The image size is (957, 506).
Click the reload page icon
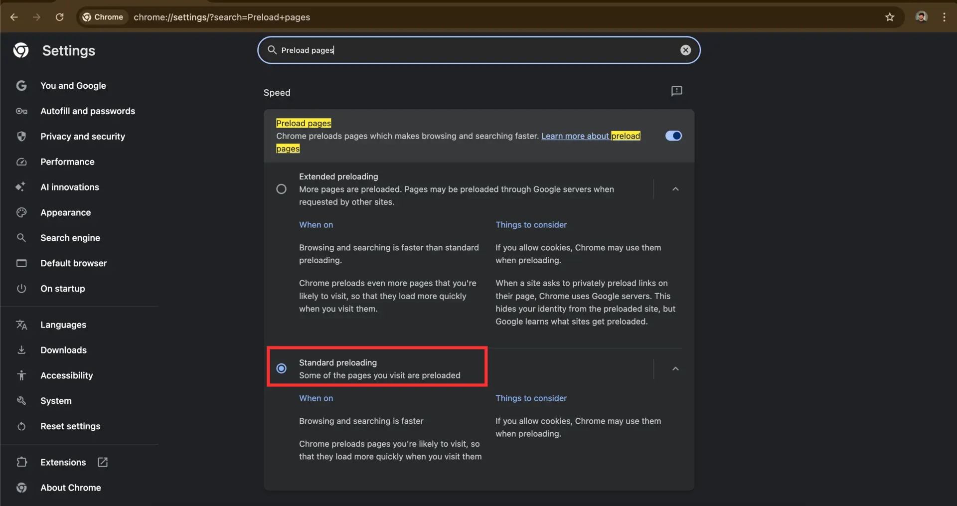pyautogui.click(x=59, y=17)
